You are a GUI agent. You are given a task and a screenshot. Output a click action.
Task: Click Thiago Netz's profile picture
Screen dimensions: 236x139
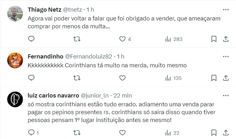coord(15,14)
